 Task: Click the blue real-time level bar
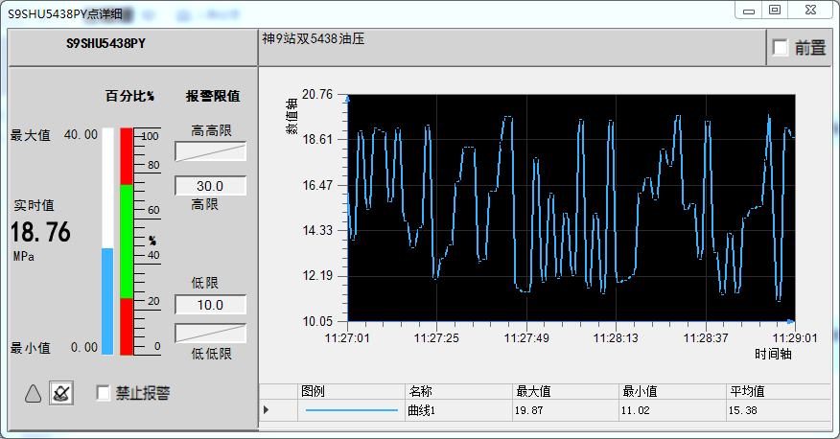pos(107,301)
